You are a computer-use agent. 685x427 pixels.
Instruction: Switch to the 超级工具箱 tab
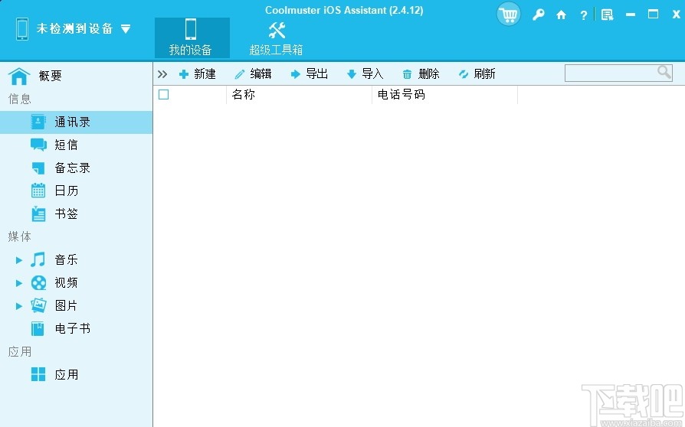click(x=276, y=38)
